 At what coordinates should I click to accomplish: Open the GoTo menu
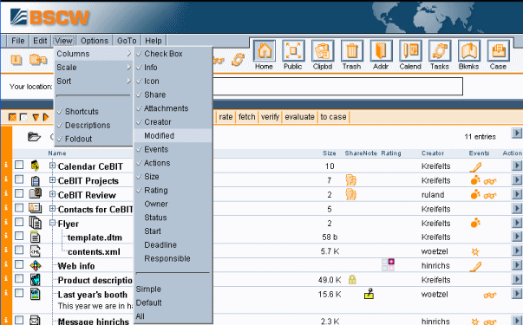(x=127, y=41)
